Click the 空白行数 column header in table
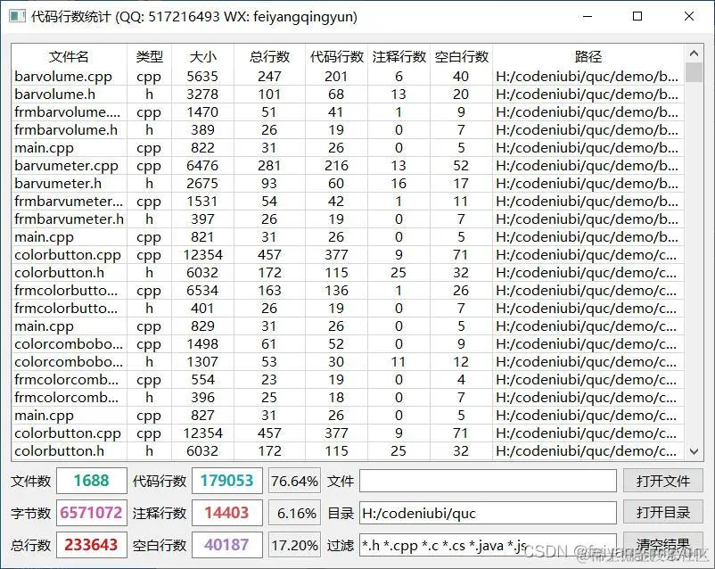This screenshot has height=569, width=715. [461, 56]
